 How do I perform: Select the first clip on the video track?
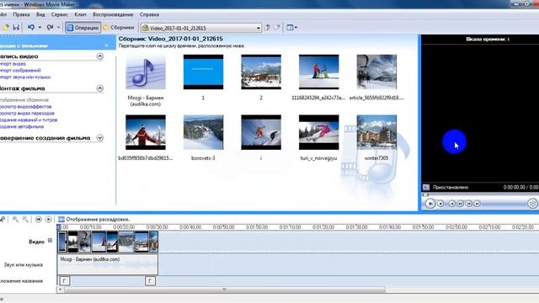click(62, 242)
